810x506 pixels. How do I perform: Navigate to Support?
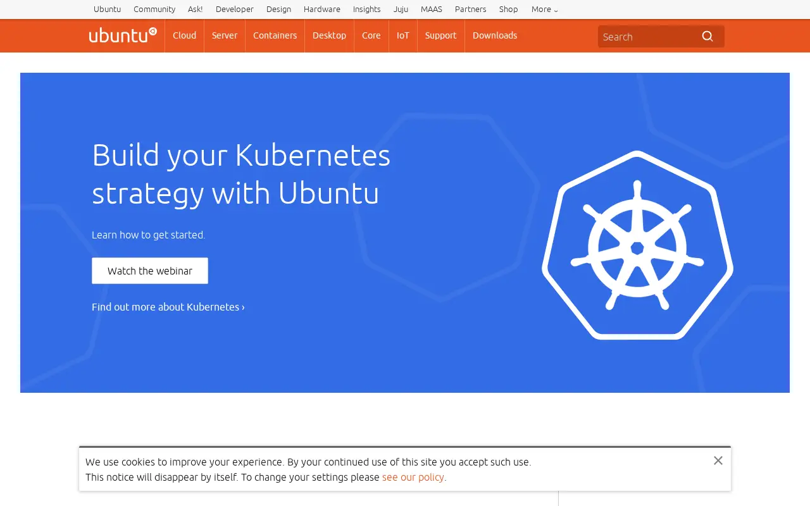(x=441, y=35)
